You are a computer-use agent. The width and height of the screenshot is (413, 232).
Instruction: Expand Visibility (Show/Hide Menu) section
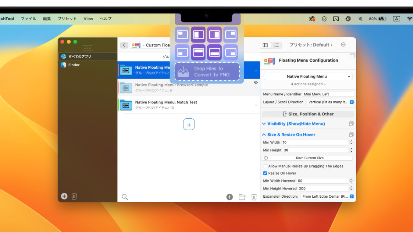(293, 124)
